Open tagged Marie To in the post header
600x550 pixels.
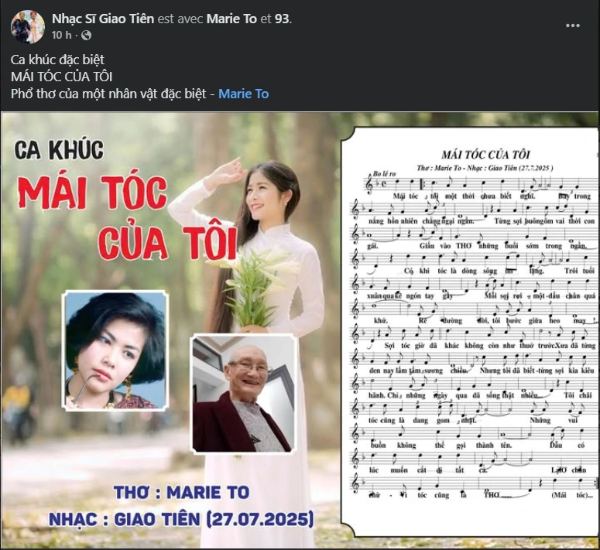[231, 19]
